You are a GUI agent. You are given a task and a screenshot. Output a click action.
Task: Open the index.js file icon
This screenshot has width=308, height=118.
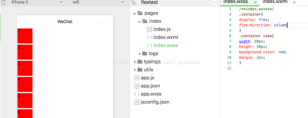click(149, 29)
